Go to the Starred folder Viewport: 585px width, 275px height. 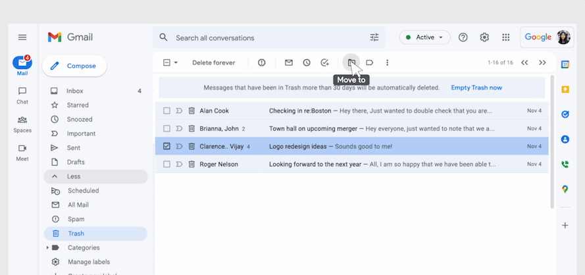coord(77,105)
